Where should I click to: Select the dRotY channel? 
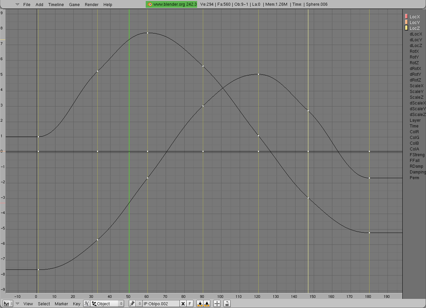[416, 74]
